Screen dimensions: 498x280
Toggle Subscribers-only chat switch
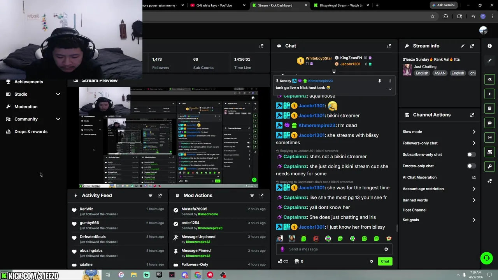tap(471, 154)
